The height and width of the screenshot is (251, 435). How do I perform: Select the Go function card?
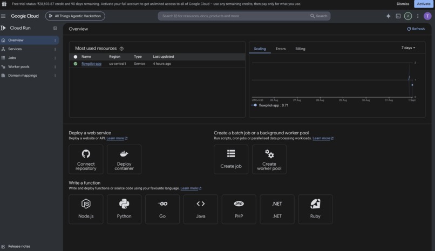pos(162,209)
